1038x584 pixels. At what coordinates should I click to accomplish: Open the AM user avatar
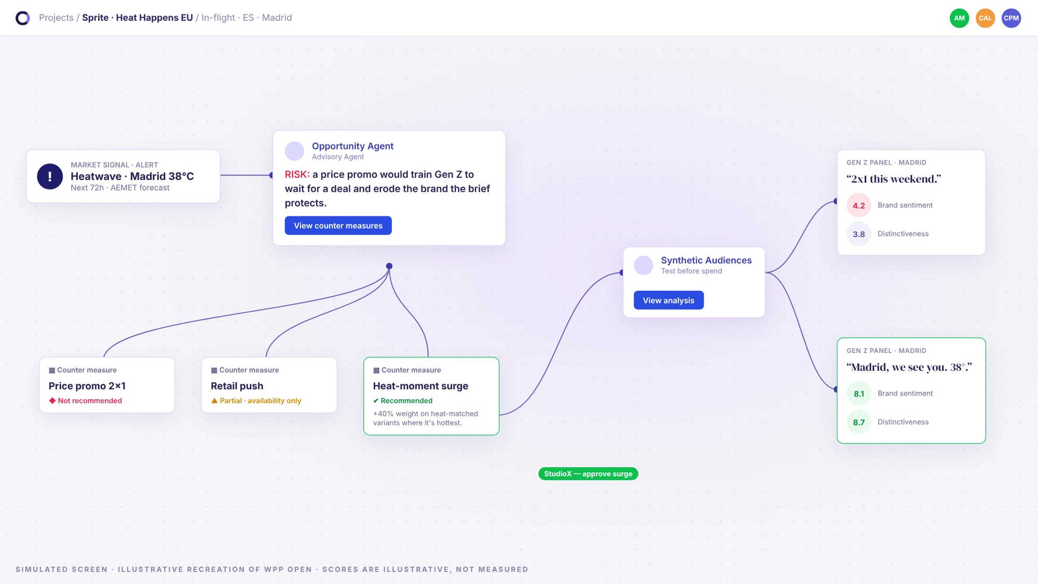point(959,18)
